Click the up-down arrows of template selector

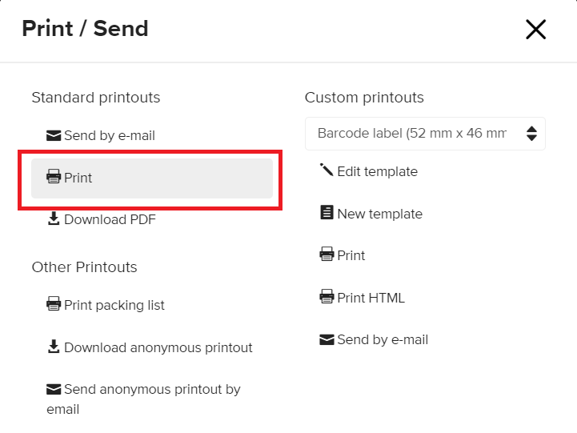[531, 134]
